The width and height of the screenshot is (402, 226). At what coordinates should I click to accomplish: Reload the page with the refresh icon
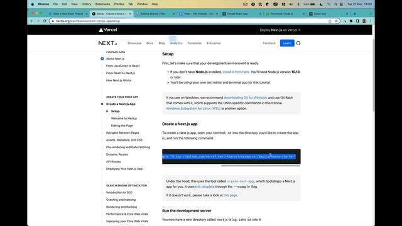(x=45, y=21)
